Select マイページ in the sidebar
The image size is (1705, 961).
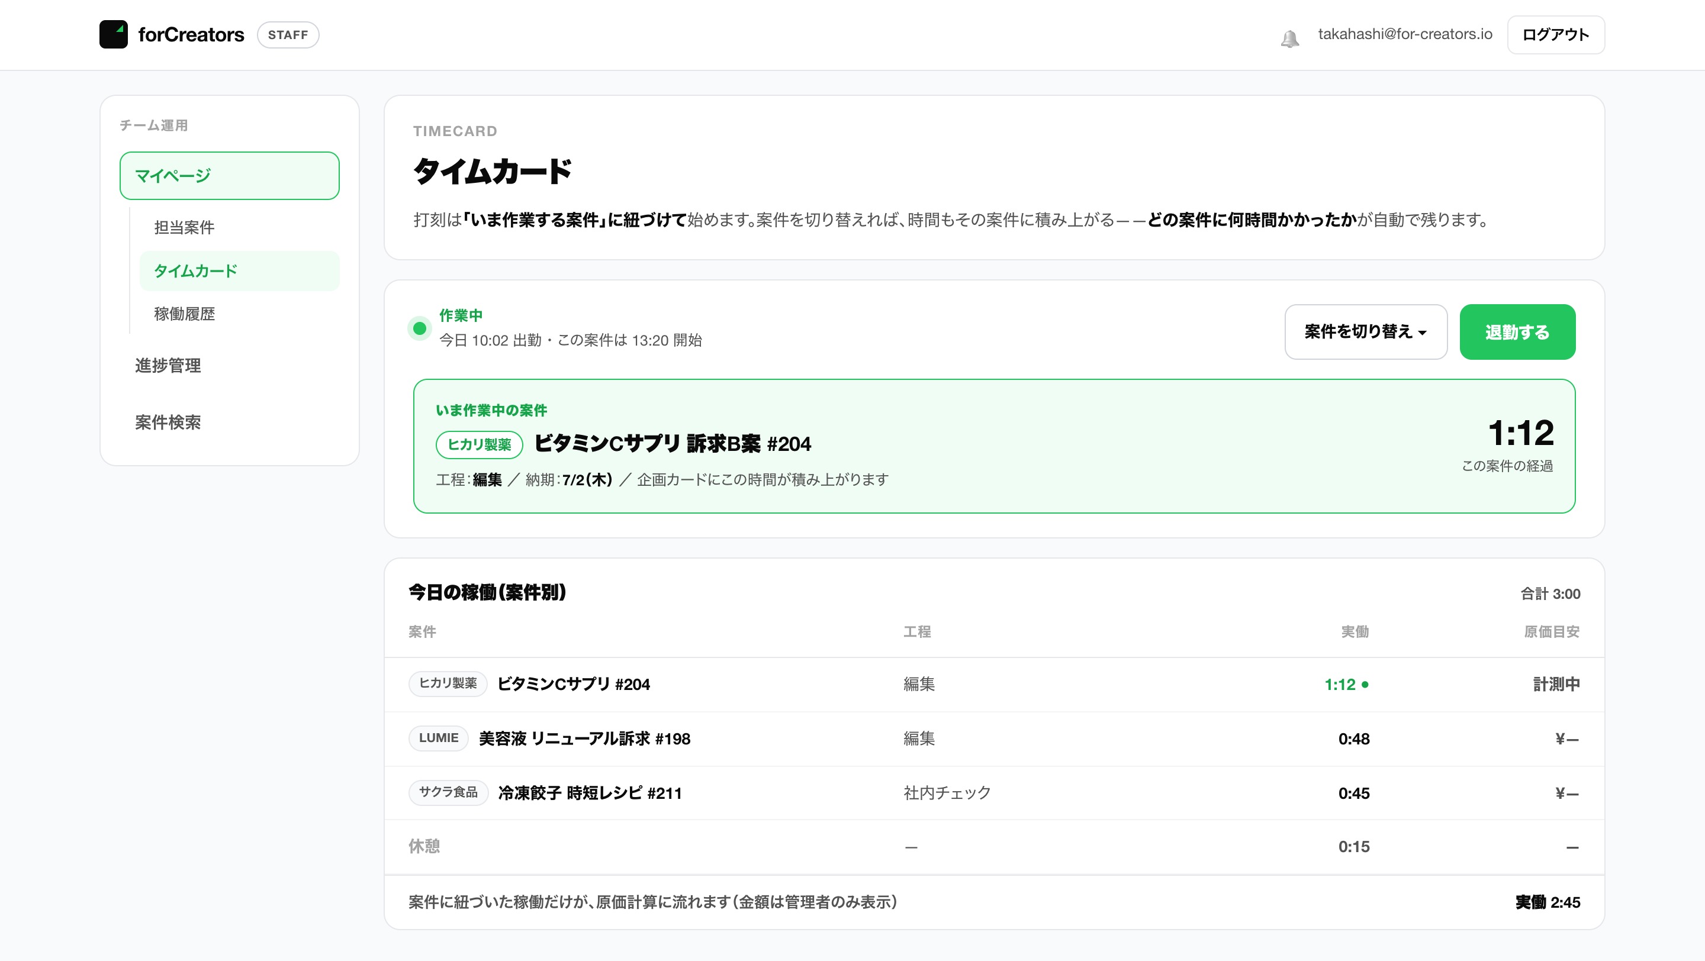(229, 175)
